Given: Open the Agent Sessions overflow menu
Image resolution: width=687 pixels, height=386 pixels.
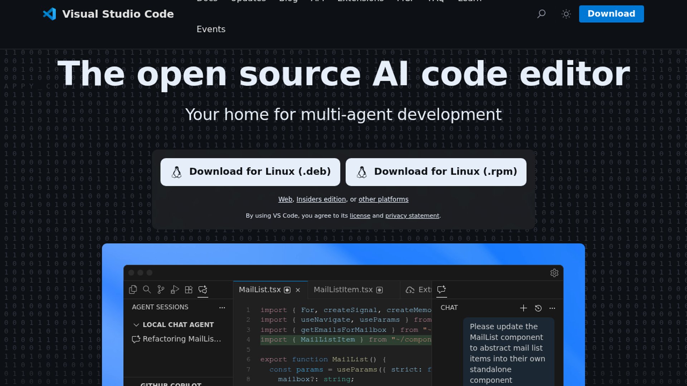Looking at the screenshot, I should pos(222,307).
